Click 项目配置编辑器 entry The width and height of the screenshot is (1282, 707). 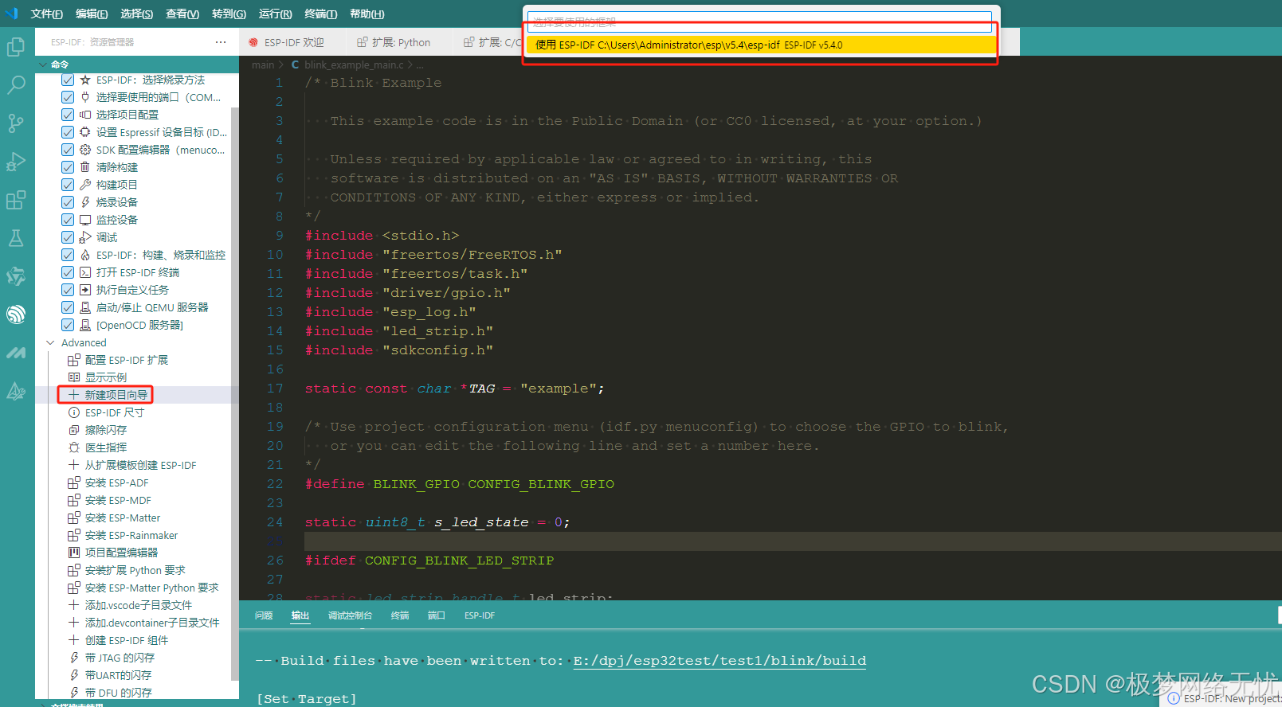point(121,553)
